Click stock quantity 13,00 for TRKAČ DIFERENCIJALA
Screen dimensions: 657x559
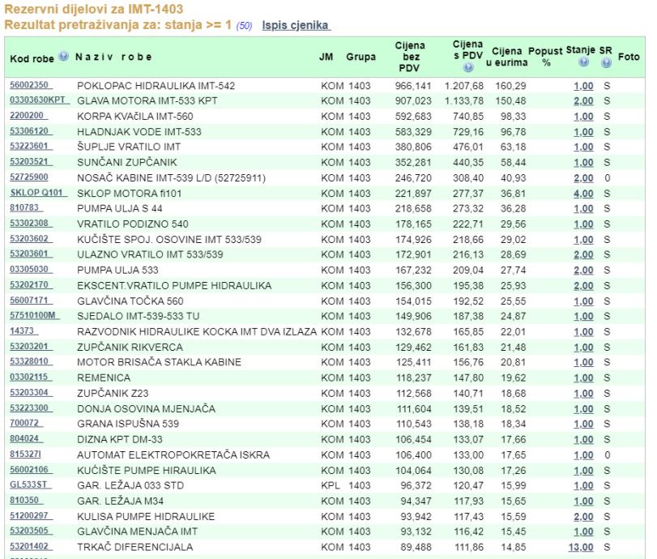click(581, 547)
